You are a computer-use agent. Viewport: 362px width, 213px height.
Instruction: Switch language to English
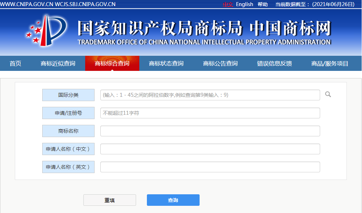point(244,4)
